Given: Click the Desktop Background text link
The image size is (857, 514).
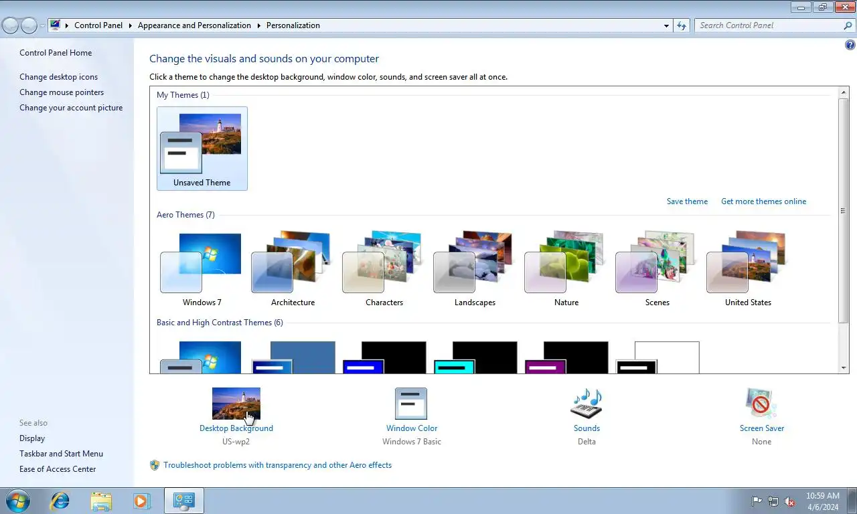Looking at the screenshot, I should pyautogui.click(x=236, y=428).
